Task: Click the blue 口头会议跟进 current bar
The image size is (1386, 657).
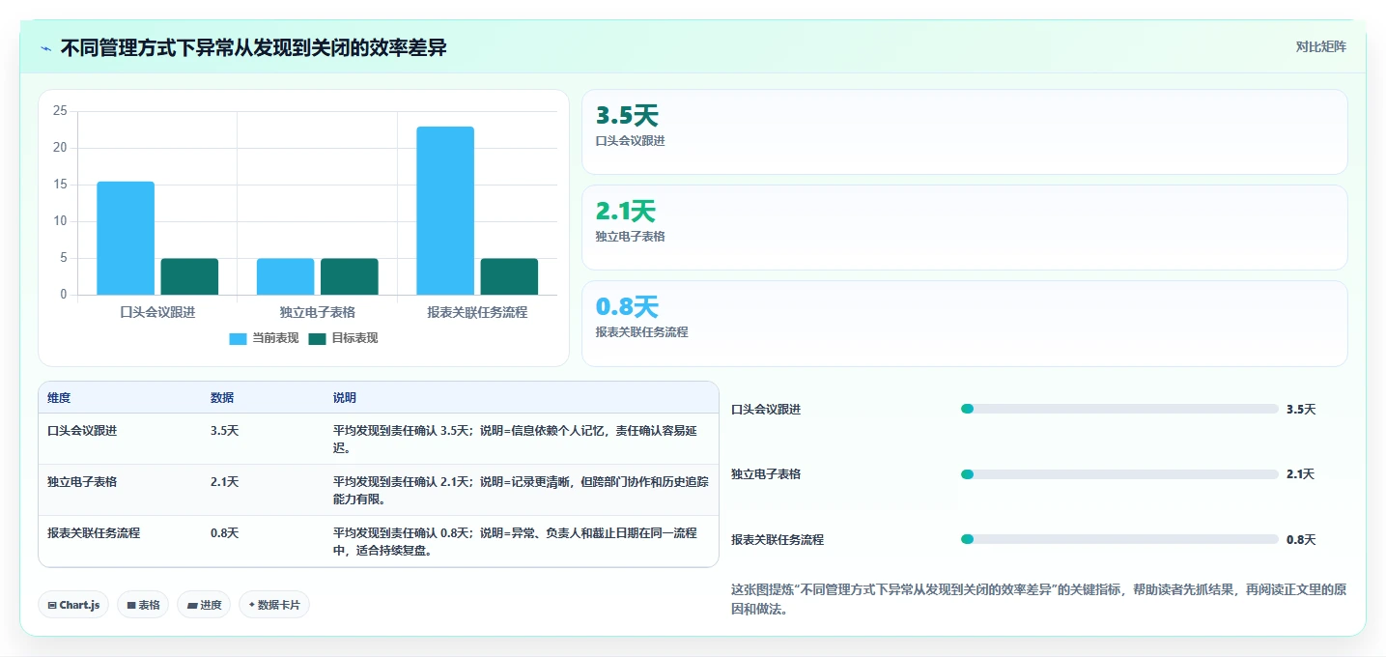Action: pos(126,238)
